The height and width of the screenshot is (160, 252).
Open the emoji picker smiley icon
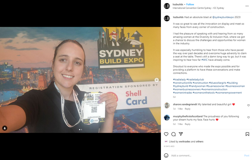pos(166,155)
